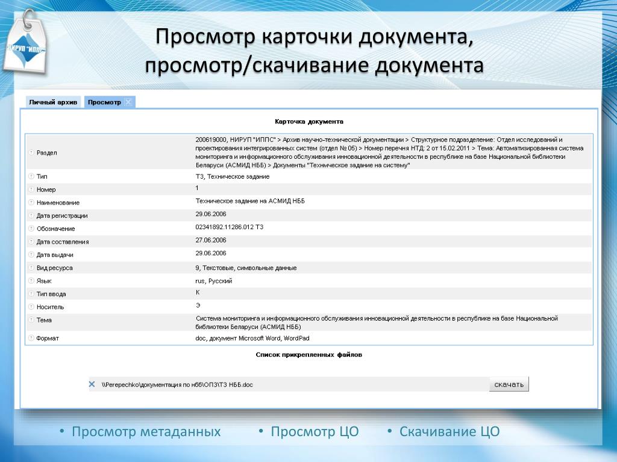Click help icon next to Тема
This screenshot has height=462, width=617.
click(31, 320)
